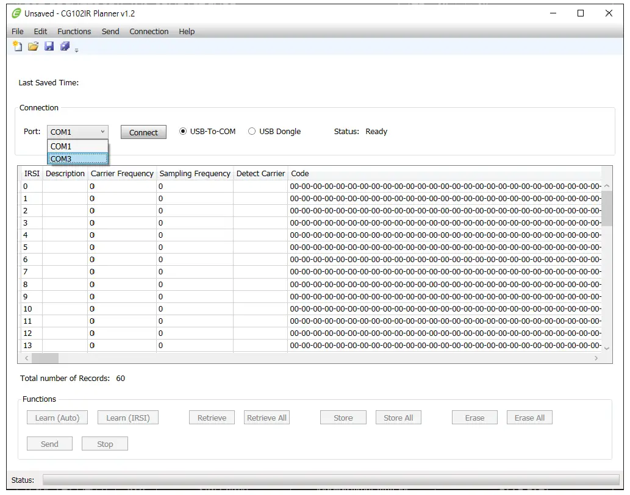
Task: Open the toolbar overflow options arrow
Action: [x=76, y=50]
